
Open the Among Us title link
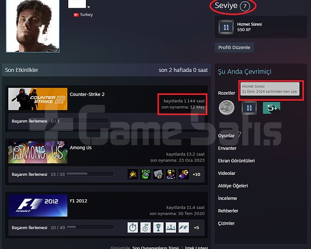click(81, 148)
